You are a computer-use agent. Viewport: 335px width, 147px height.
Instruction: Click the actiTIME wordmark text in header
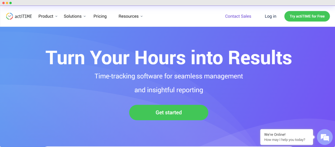pyautogui.click(x=24, y=16)
